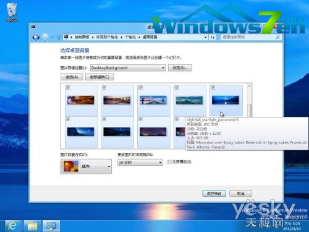
Task: Open Internet Explorer from the taskbar
Action: coord(12,226)
